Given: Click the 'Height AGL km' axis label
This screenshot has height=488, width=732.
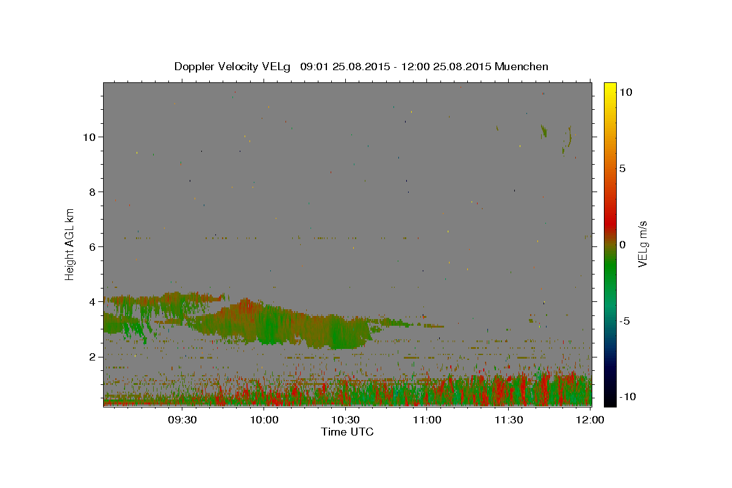Looking at the screenshot, I should pos(70,244).
